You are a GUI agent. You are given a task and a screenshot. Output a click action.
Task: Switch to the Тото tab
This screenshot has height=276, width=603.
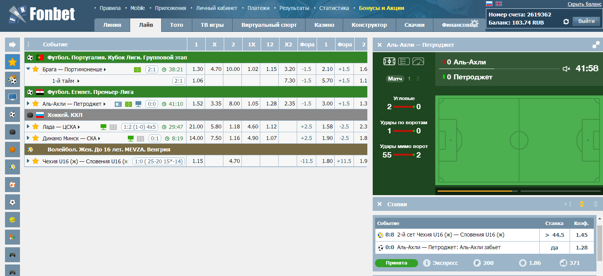pyautogui.click(x=177, y=25)
